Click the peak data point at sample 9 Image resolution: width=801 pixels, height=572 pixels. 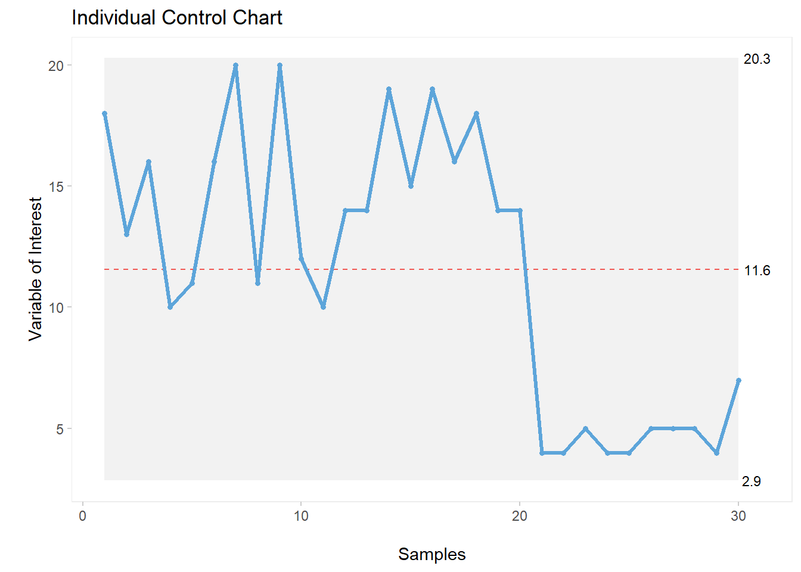point(280,65)
